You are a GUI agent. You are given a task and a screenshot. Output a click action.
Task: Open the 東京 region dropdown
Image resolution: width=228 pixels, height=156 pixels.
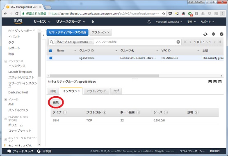192,22
